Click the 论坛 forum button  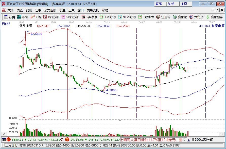[173, 4]
